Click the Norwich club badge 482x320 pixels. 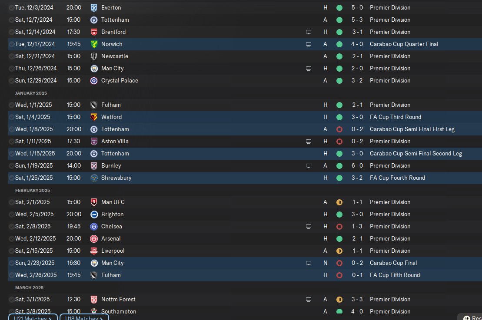tap(94, 44)
